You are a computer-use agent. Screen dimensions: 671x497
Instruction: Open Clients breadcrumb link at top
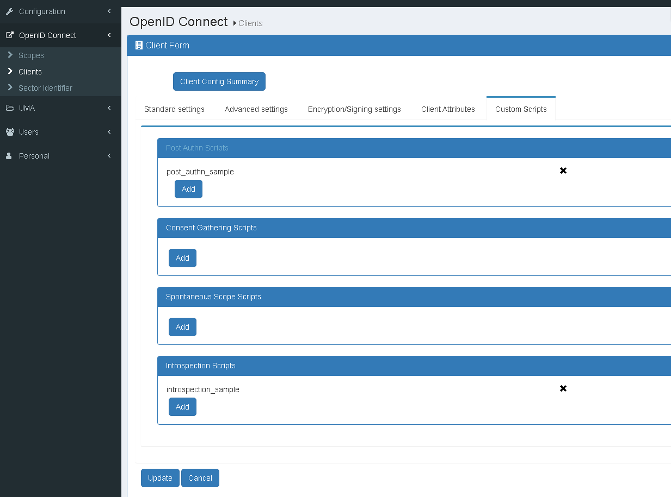coord(250,23)
